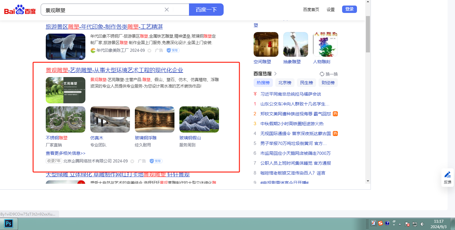Click the blue help question mark tray icon
The image size is (455, 230).
pyautogui.click(x=387, y=224)
